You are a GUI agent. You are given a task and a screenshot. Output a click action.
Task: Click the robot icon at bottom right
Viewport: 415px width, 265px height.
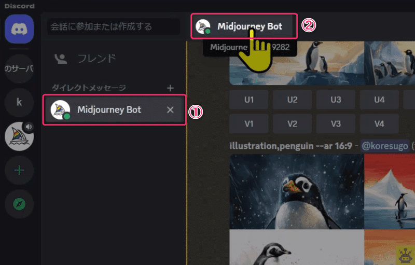(405, 256)
